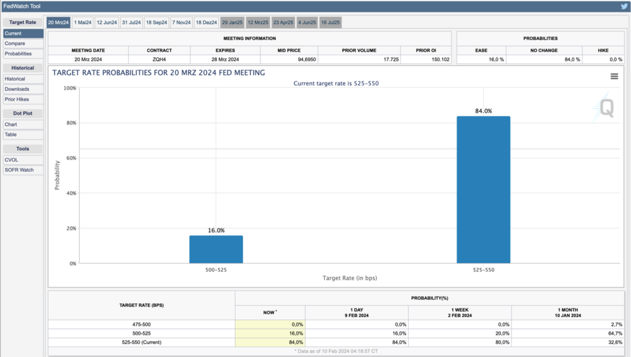Select the 23 Apr25 meeting tab
The height and width of the screenshot is (357, 631).
click(283, 23)
